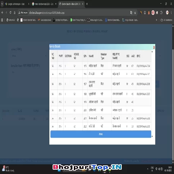Reload the page with the refresh icon
The height and width of the screenshot is (174, 174).
(x=10, y=13)
